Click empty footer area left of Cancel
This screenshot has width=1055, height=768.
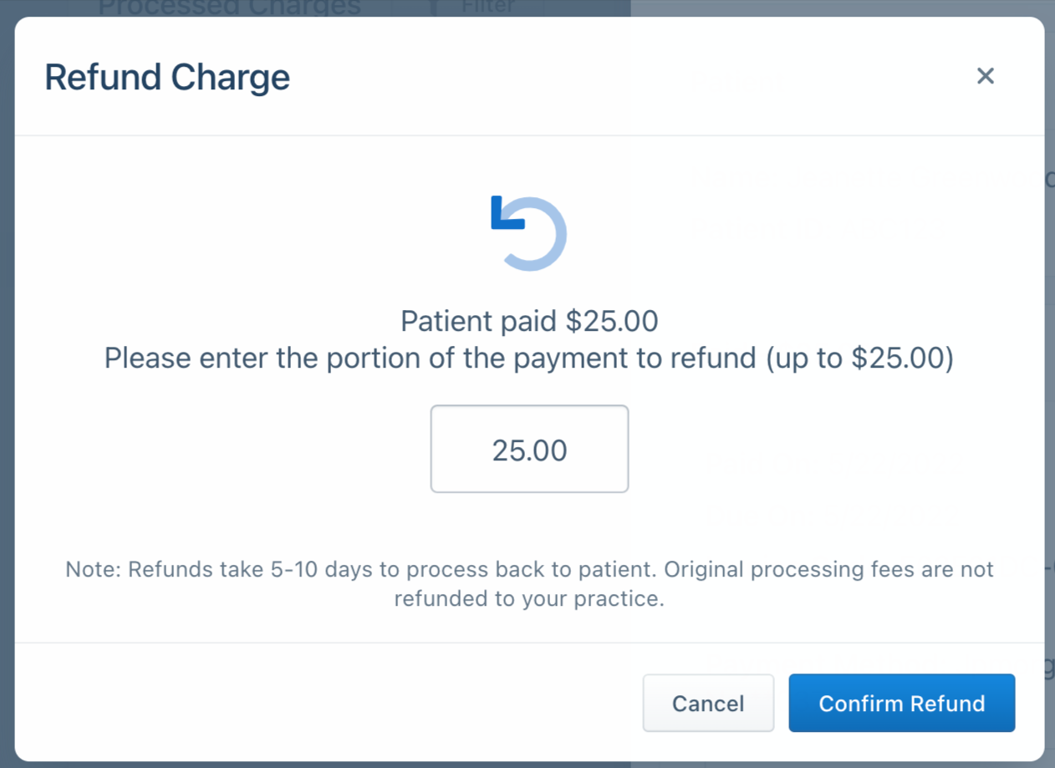(334, 704)
